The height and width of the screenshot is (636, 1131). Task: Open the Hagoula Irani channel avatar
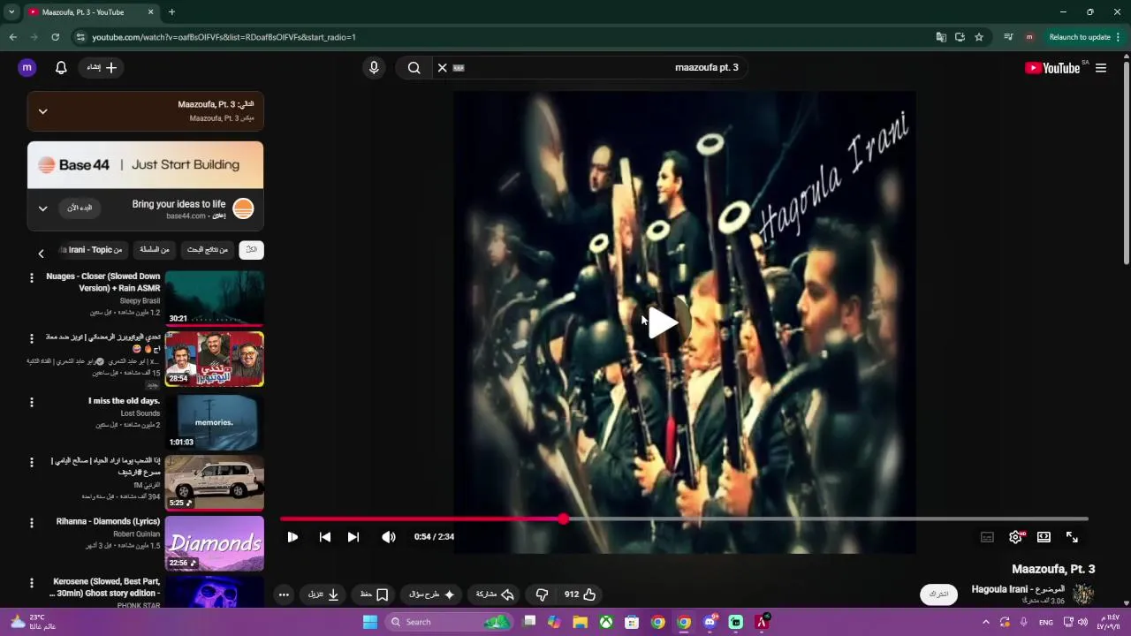1083,594
